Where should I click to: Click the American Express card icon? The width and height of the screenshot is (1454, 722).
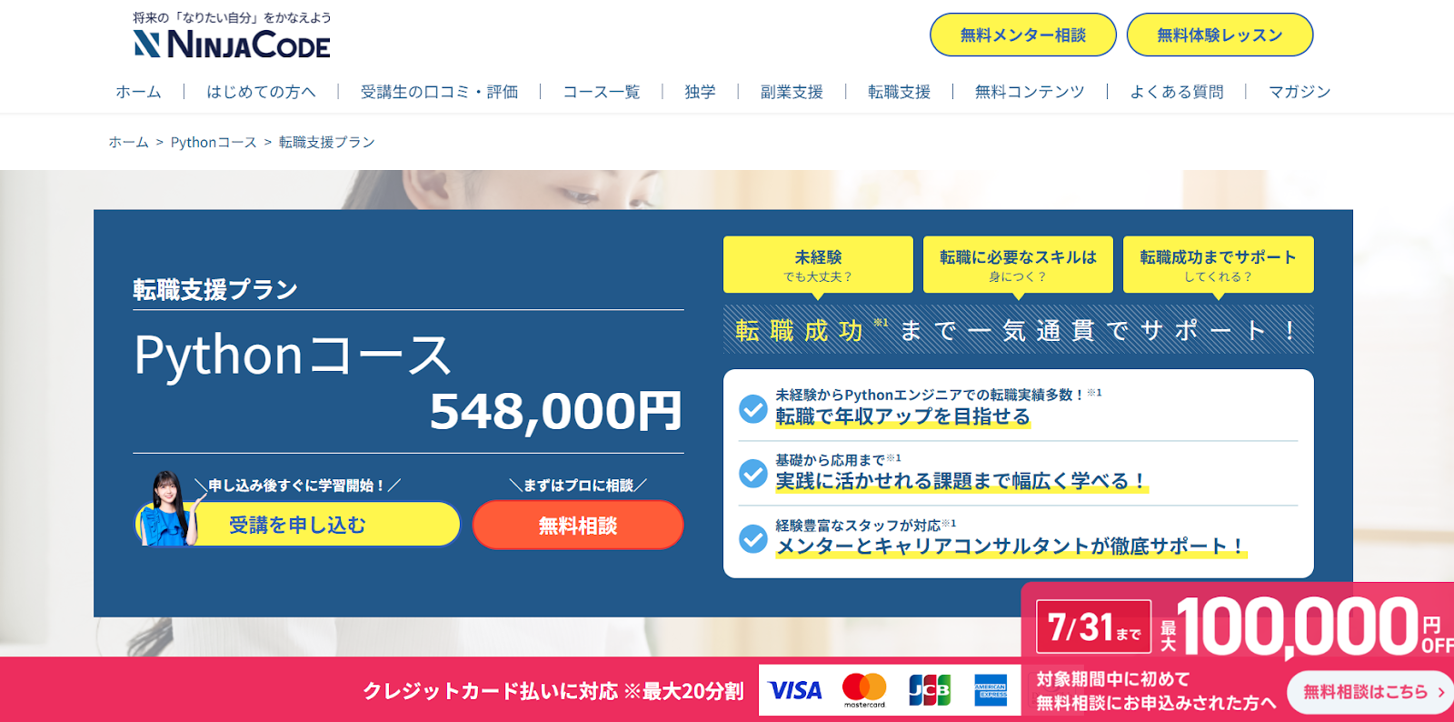tap(991, 690)
